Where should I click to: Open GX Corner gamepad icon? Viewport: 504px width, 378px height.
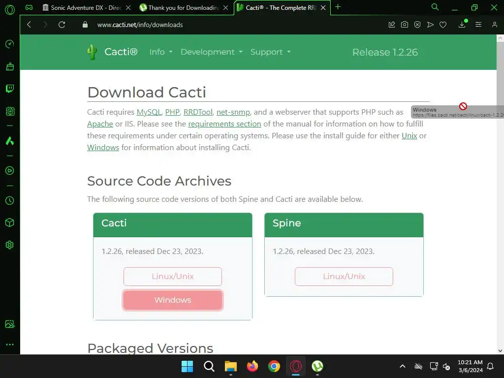(29, 7)
